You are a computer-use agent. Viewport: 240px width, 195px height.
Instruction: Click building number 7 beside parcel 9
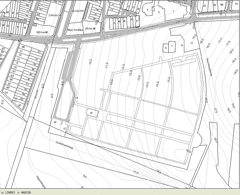[172, 46]
